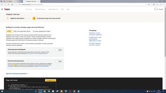Open the taskbar clock and date

(158, 91)
